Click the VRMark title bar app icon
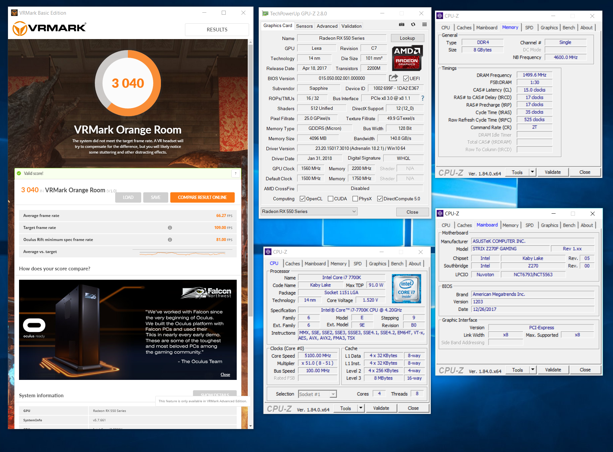The width and height of the screenshot is (613, 452). coord(14,13)
